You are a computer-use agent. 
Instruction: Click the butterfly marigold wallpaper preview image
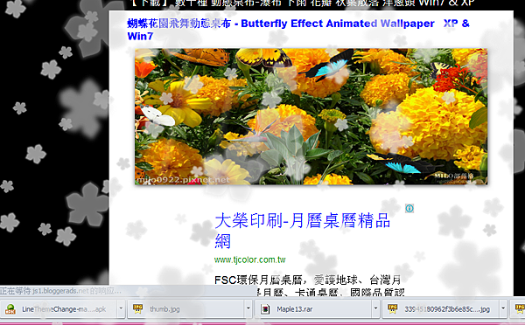pyautogui.click(x=311, y=117)
